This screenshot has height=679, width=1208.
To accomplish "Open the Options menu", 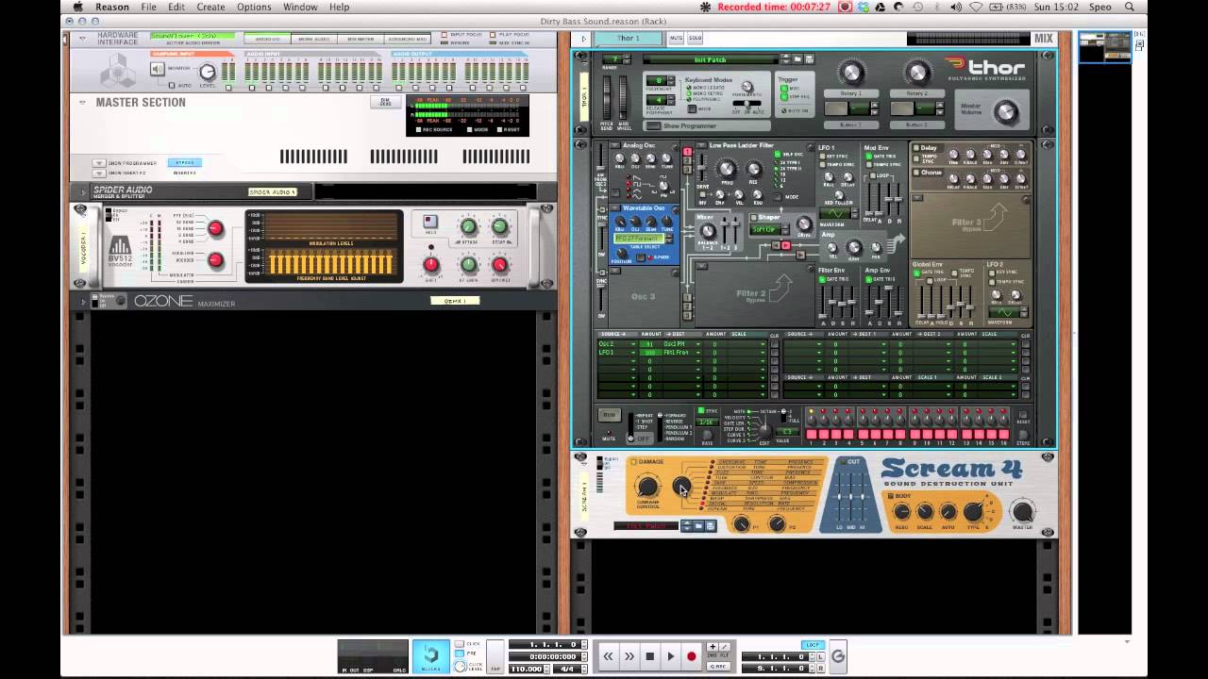I will 254,7.
